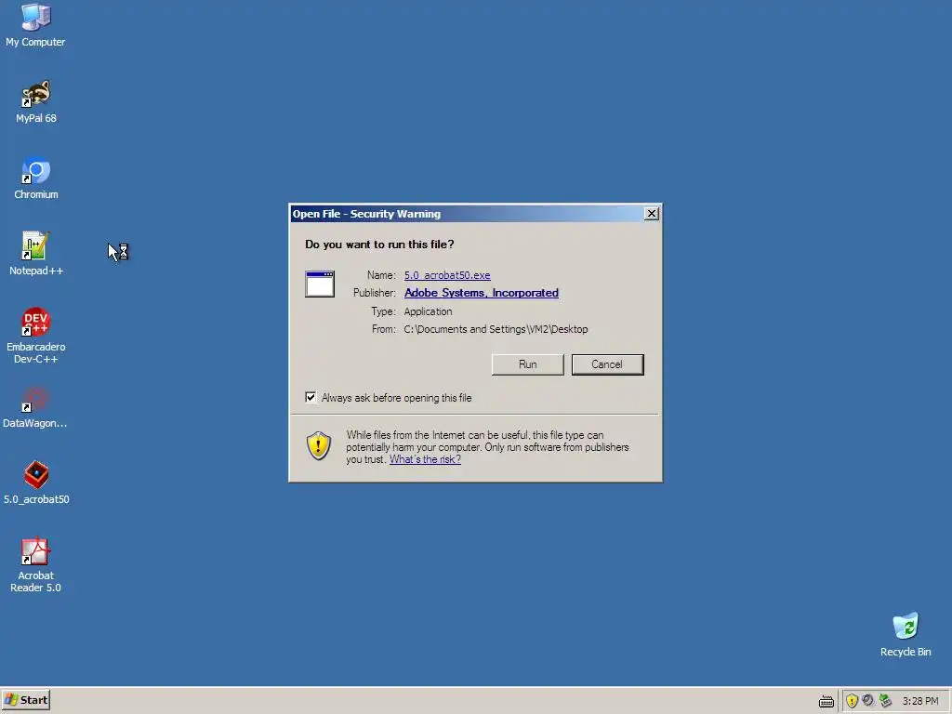Select the MyPal 68 shortcut icon
Image resolution: width=952 pixels, height=714 pixels.
[x=36, y=102]
